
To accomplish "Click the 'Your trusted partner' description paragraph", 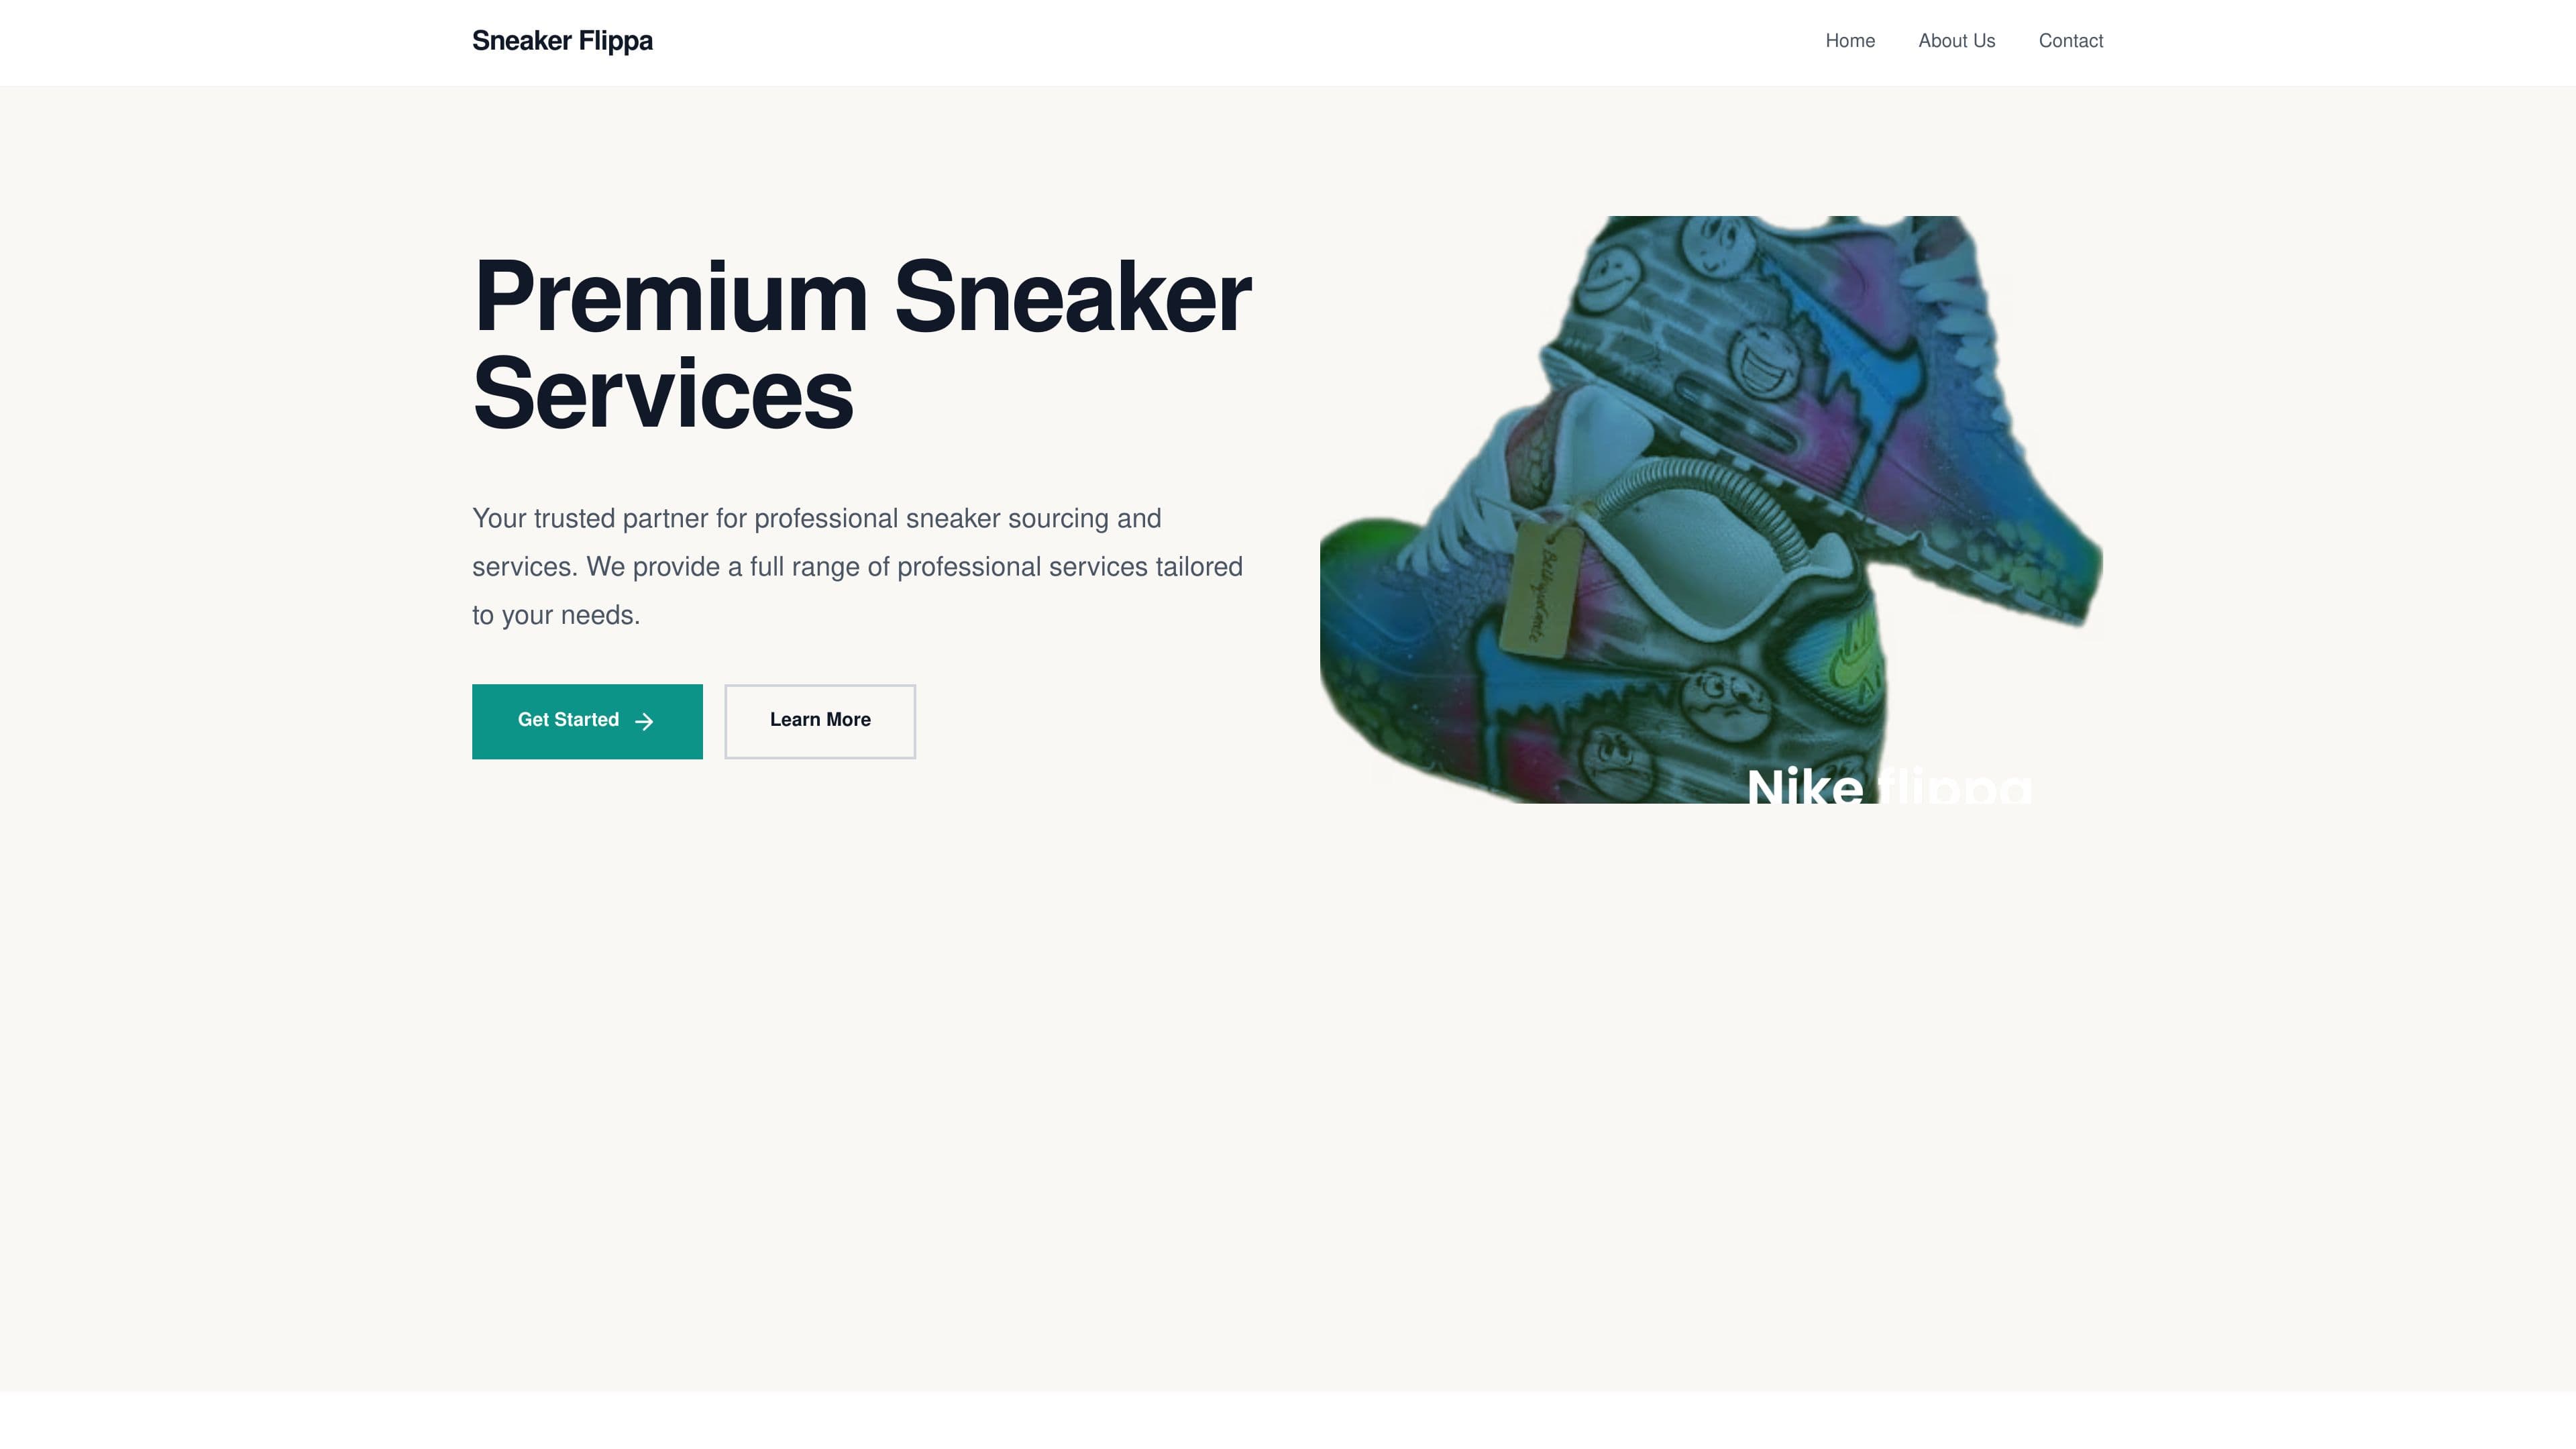I will [x=857, y=566].
